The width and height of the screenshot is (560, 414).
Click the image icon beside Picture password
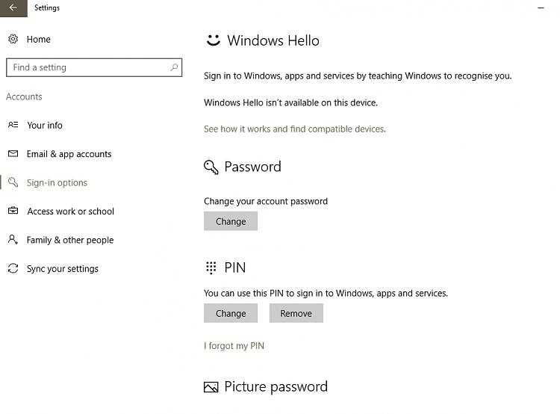coord(211,387)
